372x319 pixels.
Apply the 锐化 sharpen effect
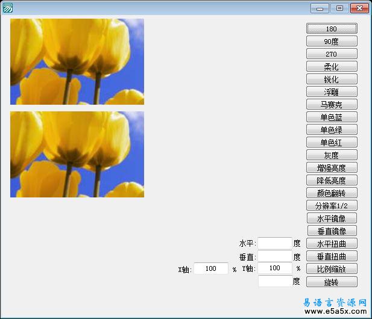(332, 79)
